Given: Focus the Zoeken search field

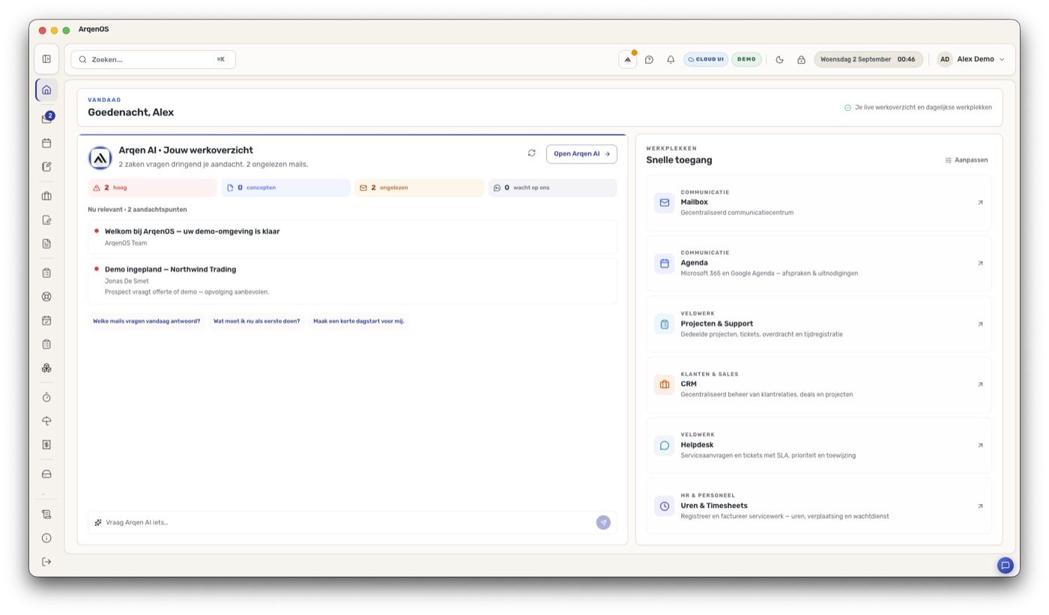Looking at the screenshot, I should click(x=153, y=59).
